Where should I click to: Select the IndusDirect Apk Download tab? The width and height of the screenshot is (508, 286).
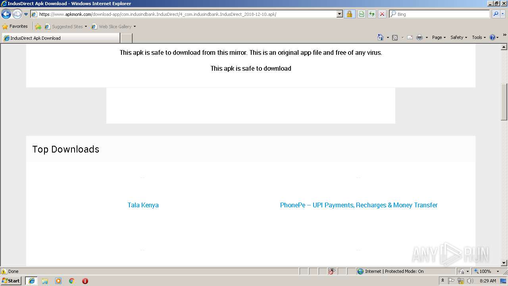pos(60,38)
